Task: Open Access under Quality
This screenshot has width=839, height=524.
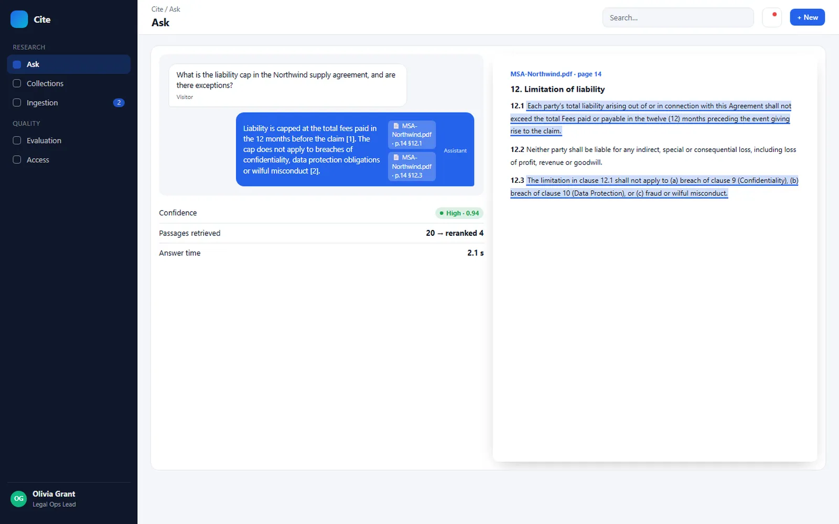Action: click(x=69, y=160)
